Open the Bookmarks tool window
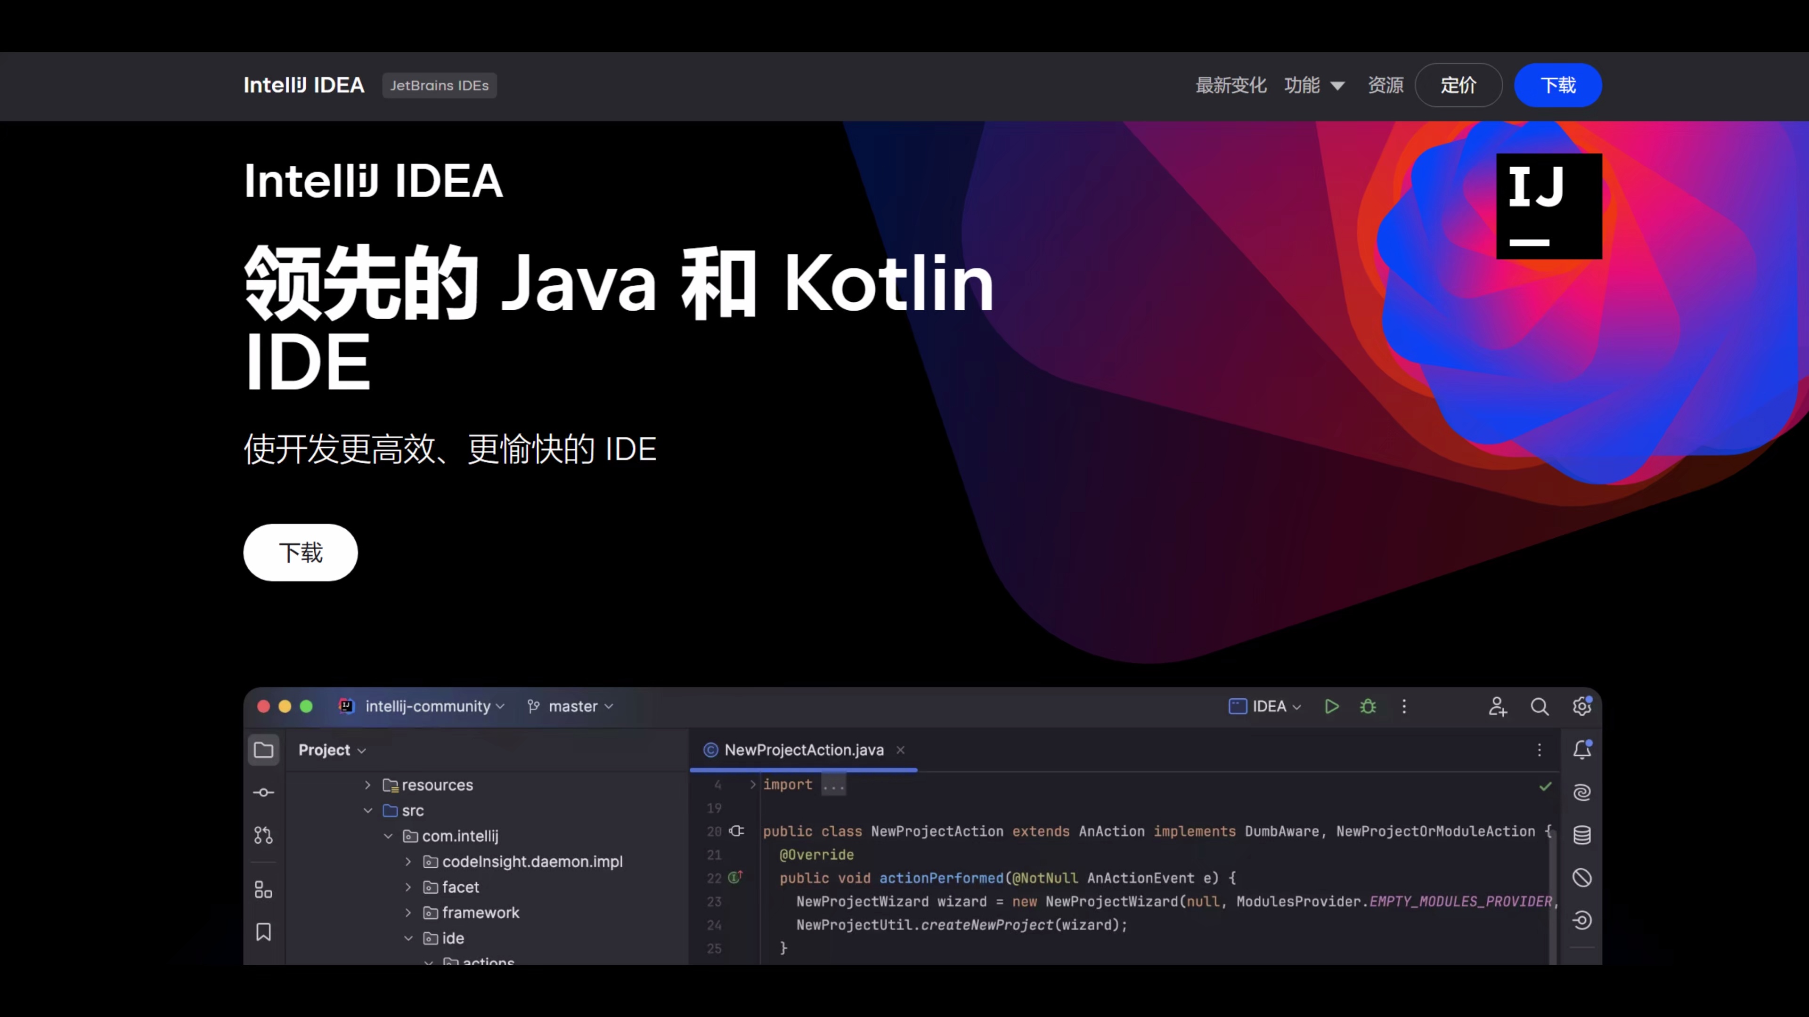Screen dimensions: 1809x1017 tap(263, 932)
